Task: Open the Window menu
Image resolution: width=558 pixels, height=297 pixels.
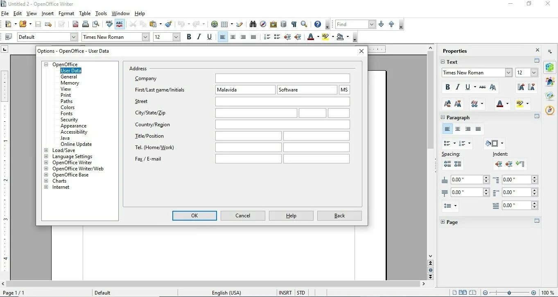Action: [121, 13]
